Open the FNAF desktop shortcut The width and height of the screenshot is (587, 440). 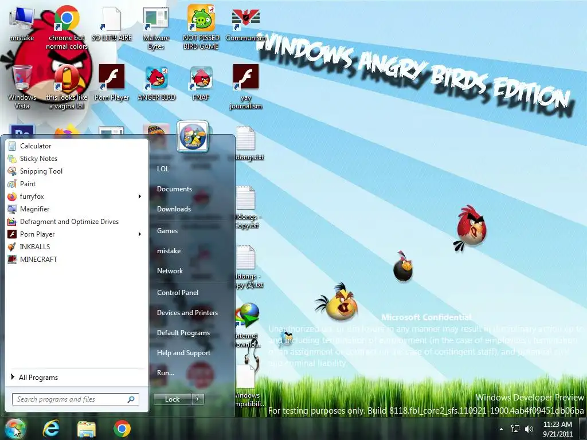click(201, 82)
